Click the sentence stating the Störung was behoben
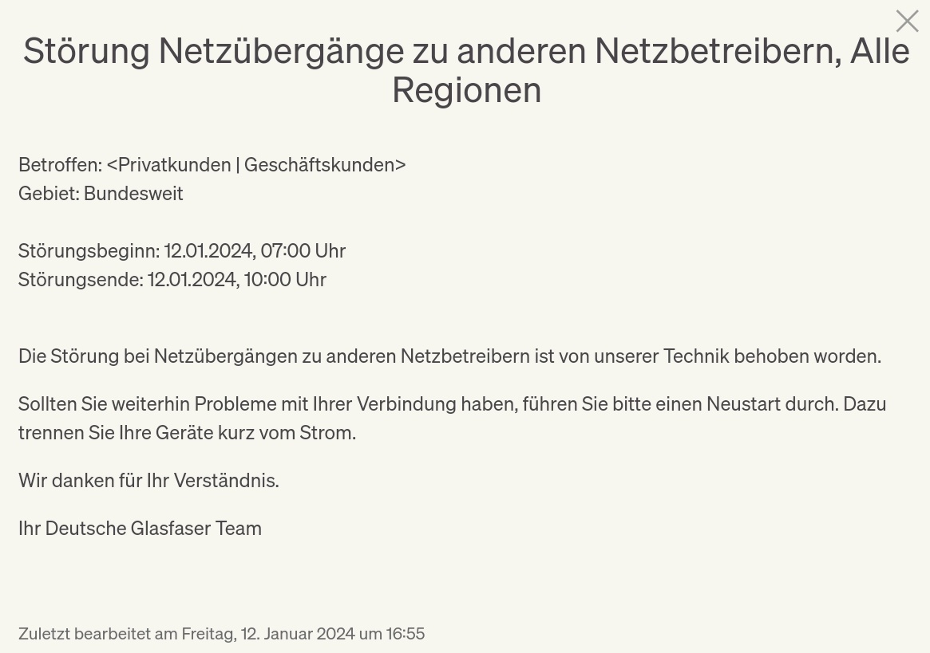 coord(449,356)
